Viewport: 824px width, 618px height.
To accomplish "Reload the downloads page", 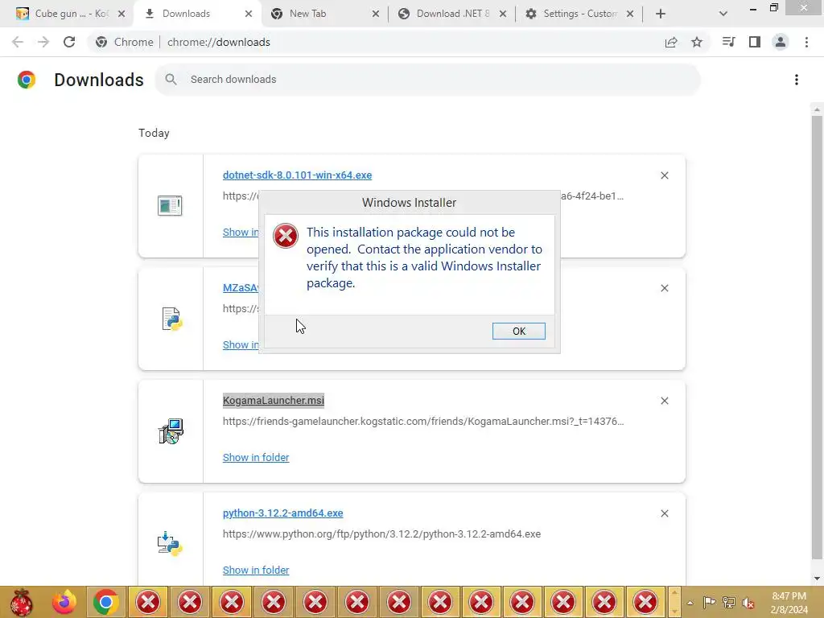I will pos(69,42).
